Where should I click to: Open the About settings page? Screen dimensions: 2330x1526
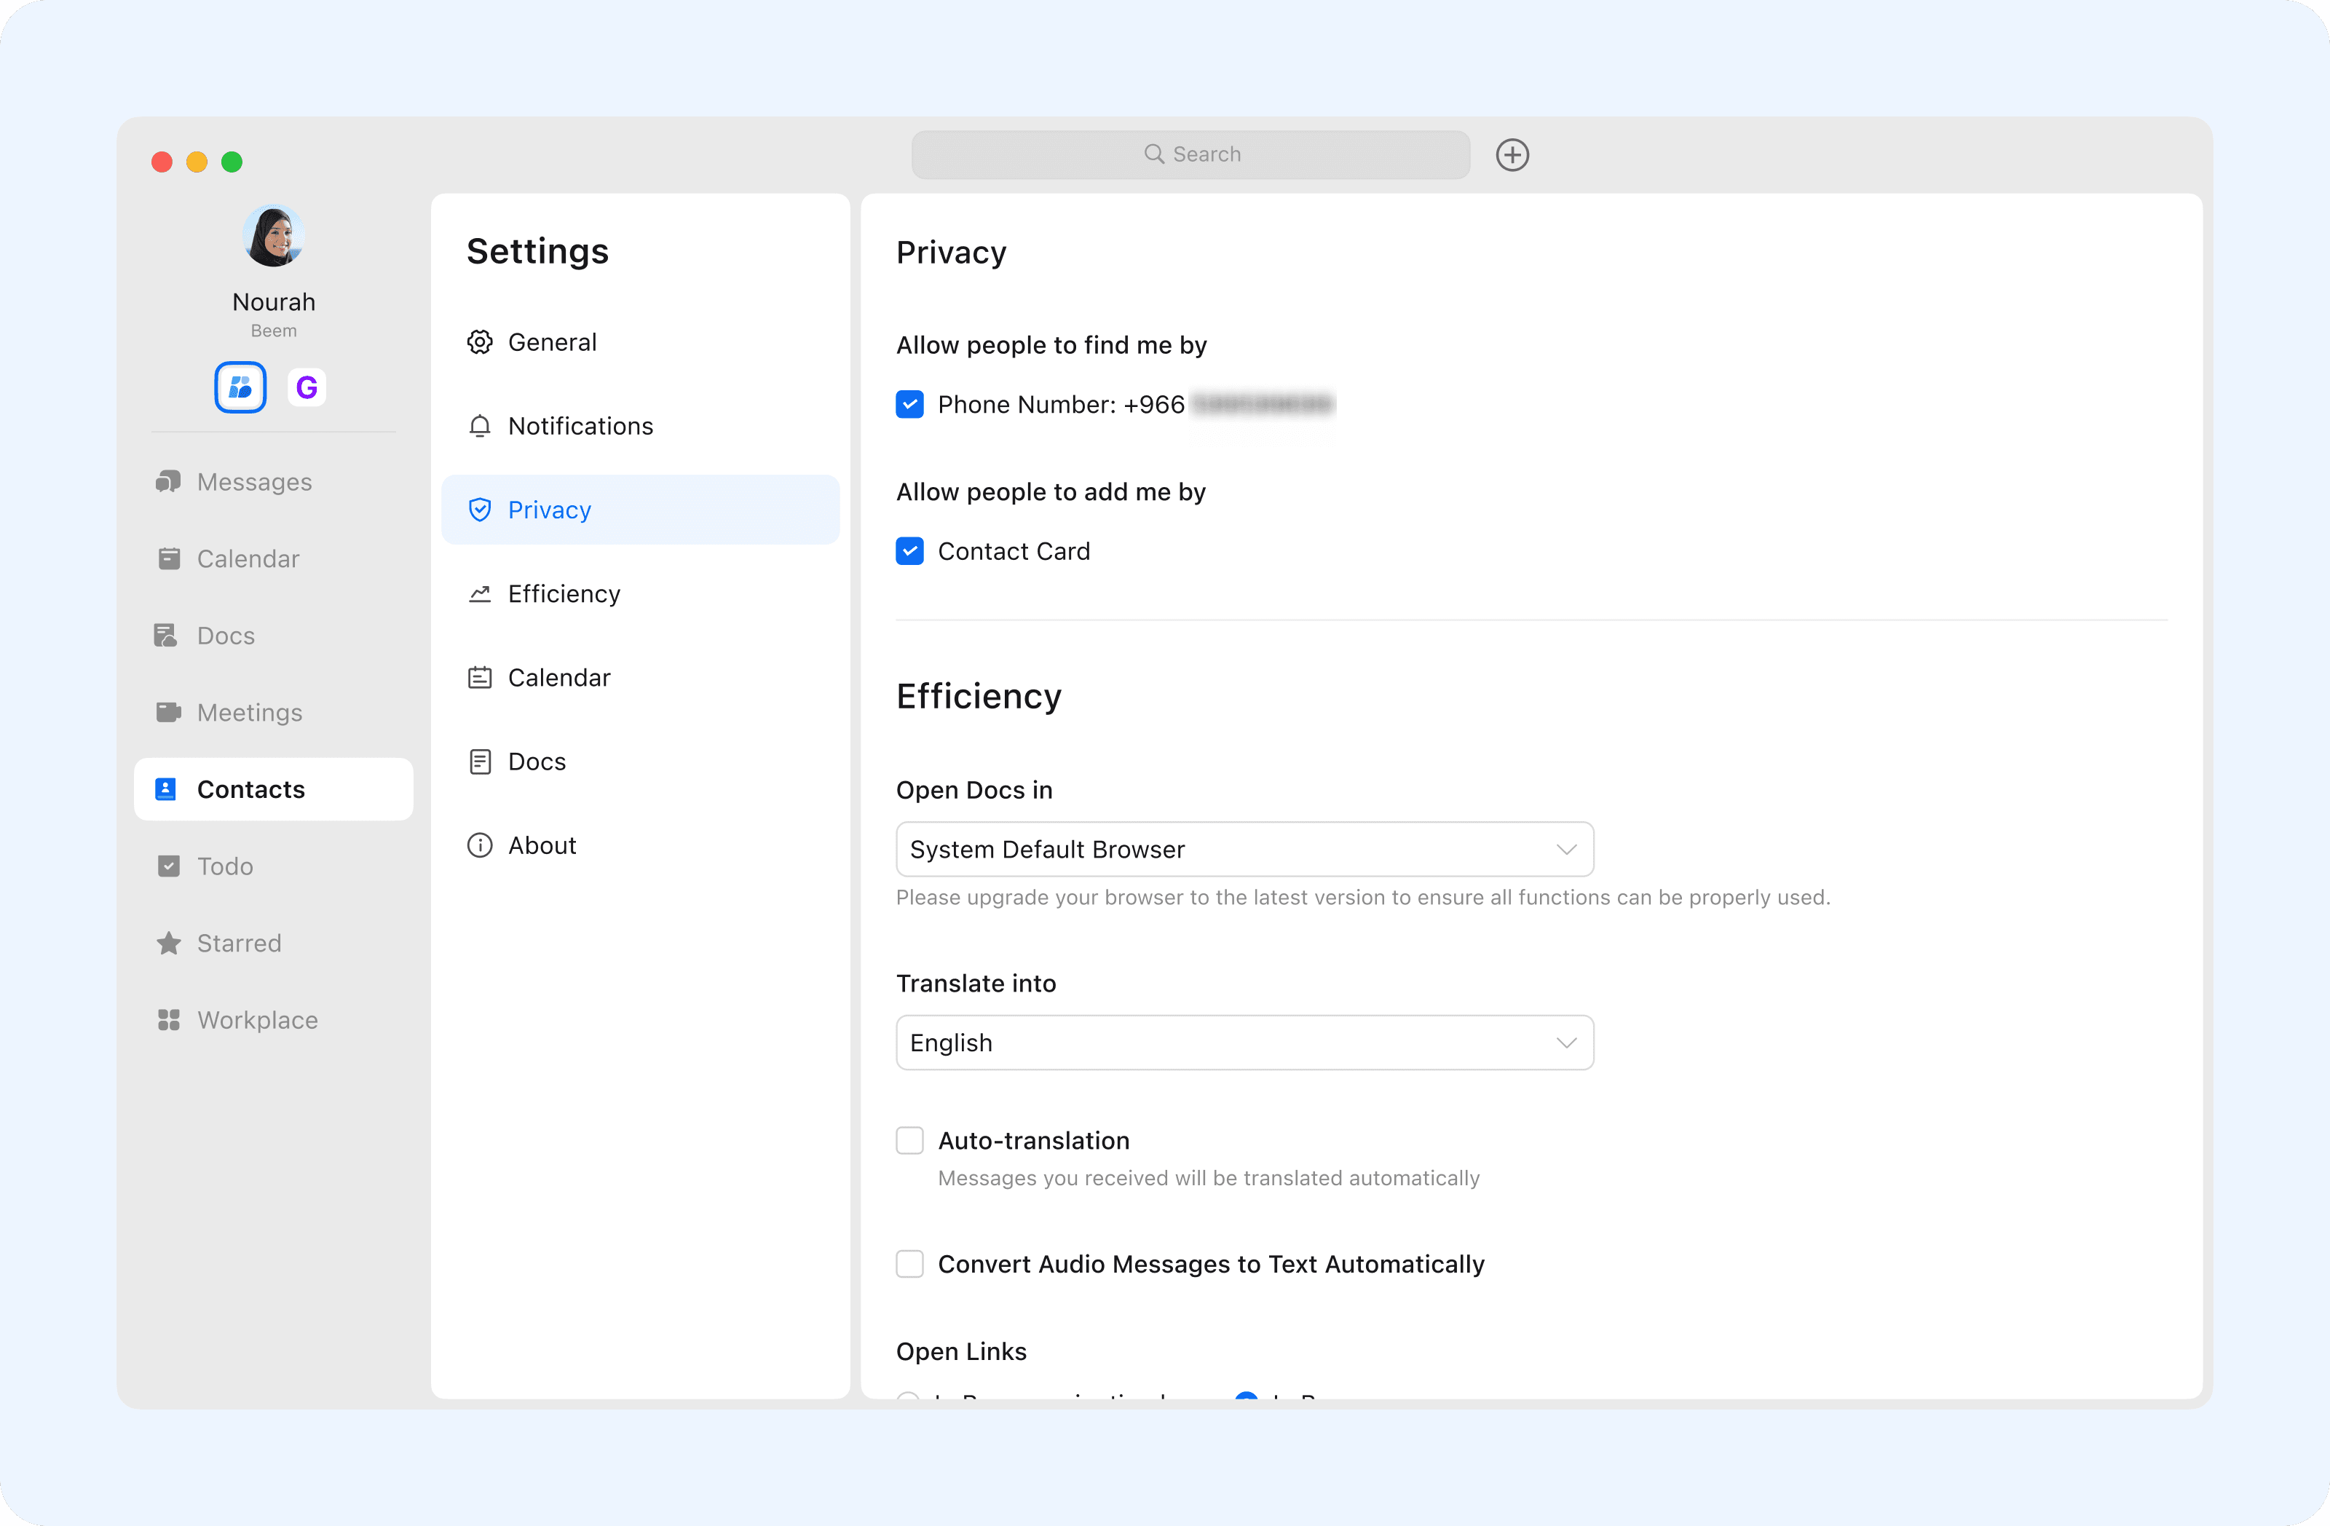[542, 845]
